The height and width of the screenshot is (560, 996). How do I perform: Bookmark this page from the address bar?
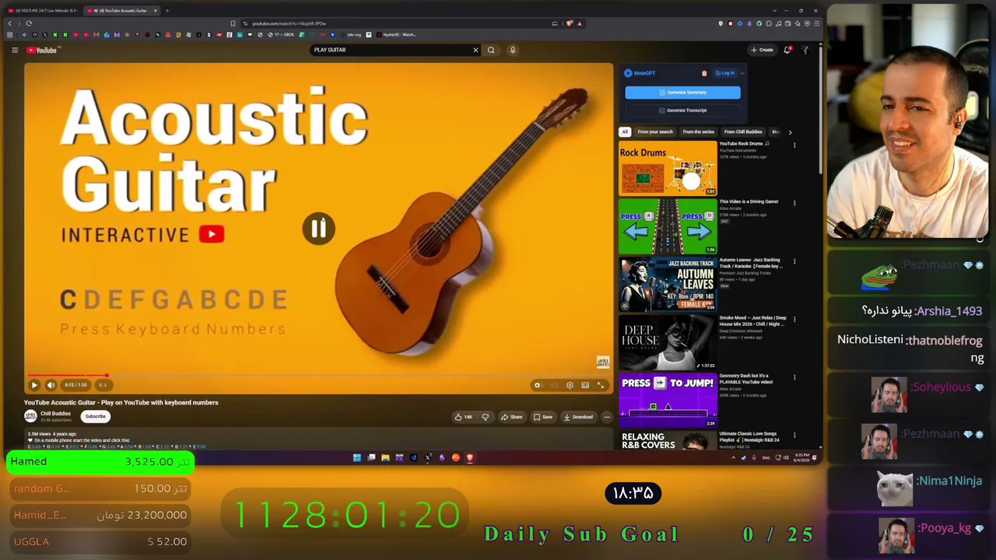click(x=233, y=23)
